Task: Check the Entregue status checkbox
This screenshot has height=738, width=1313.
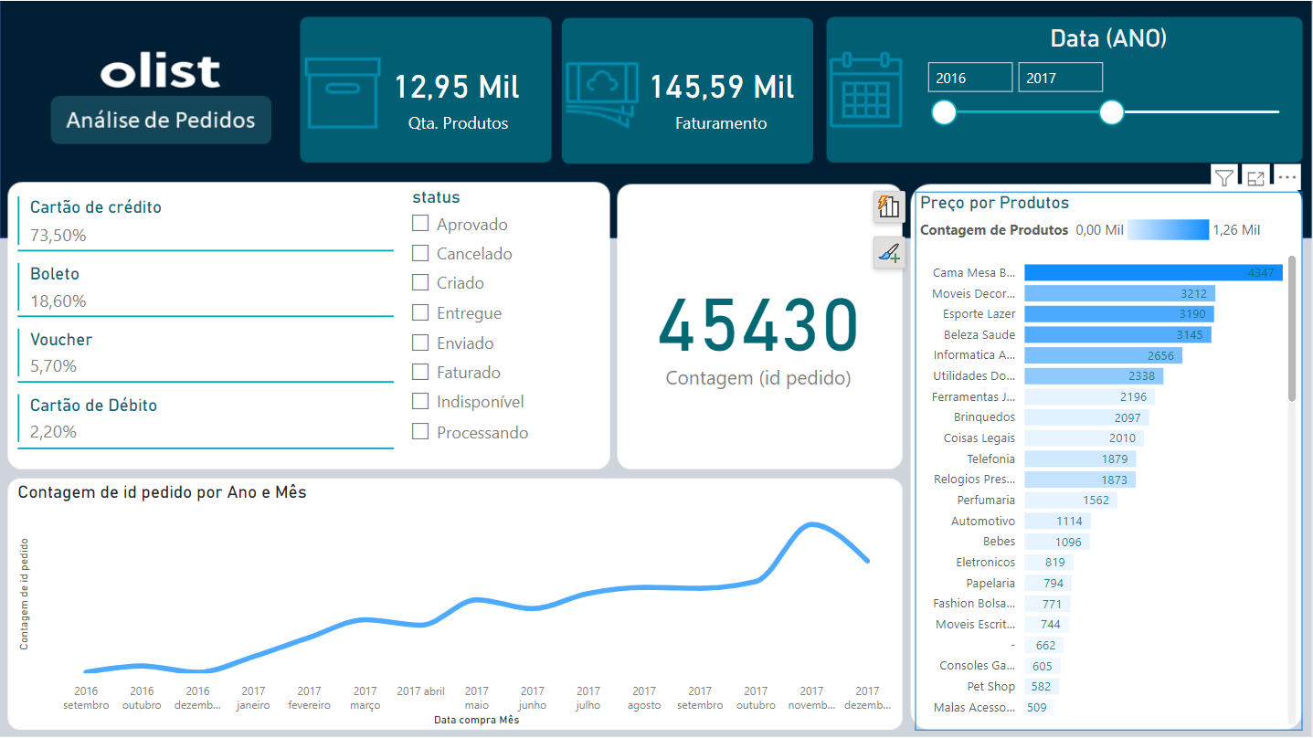Action: coord(420,312)
